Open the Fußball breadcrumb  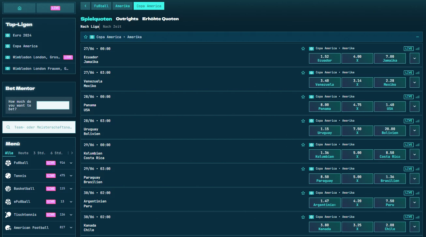pyautogui.click(x=101, y=6)
